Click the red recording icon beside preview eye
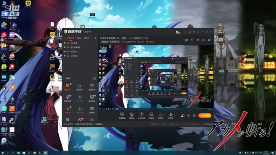The height and width of the screenshot is (155, 276). 183,115
